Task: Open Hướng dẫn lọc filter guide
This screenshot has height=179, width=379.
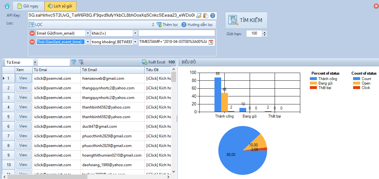Action: (x=197, y=24)
